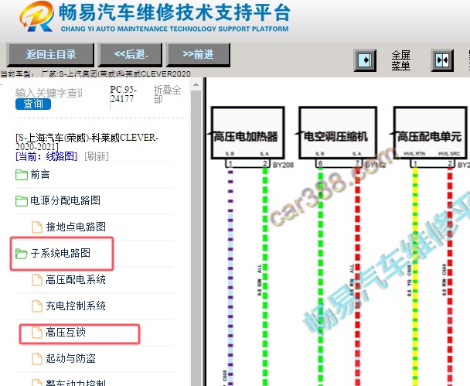Screen dimensions: 470x386
Task: Click the [当前：线路图] link
Action: [46, 156]
